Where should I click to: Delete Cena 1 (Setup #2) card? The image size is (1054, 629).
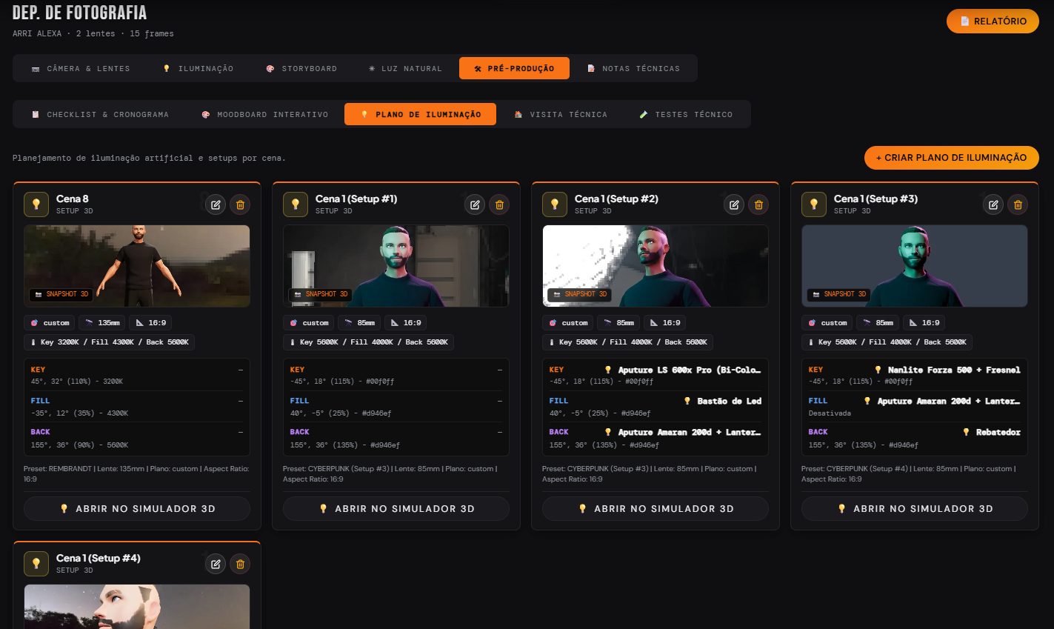pos(758,204)
